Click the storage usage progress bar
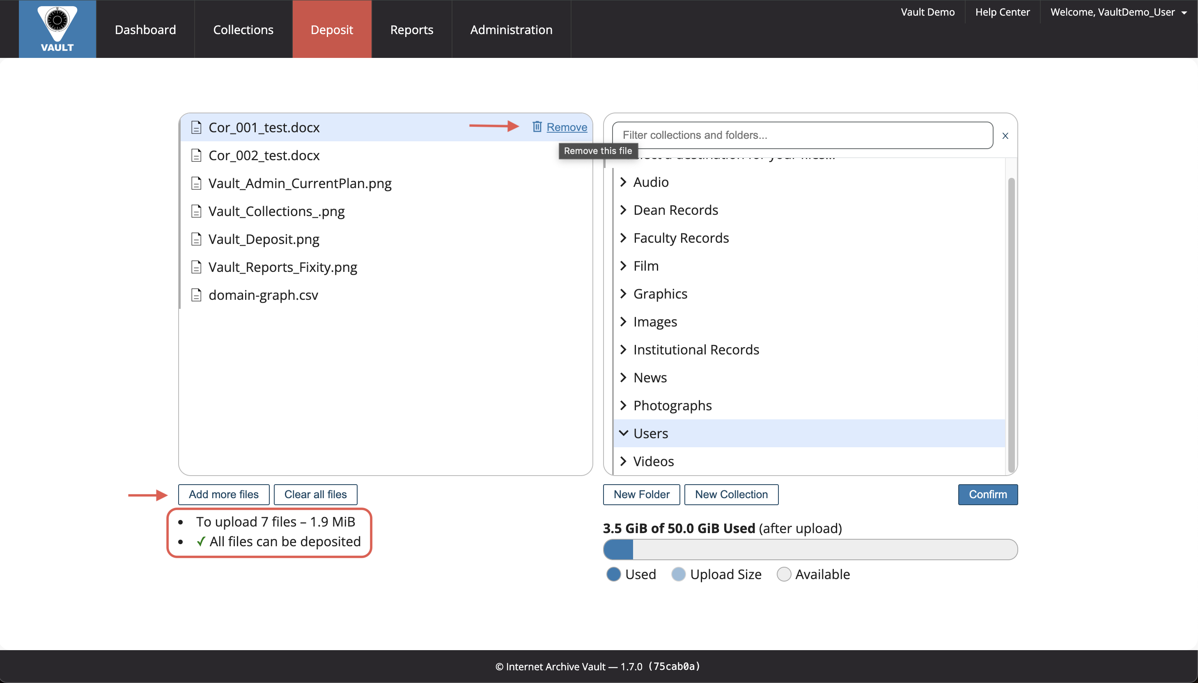This screenshot has width=1198, height=683. [x=810, y=549]
